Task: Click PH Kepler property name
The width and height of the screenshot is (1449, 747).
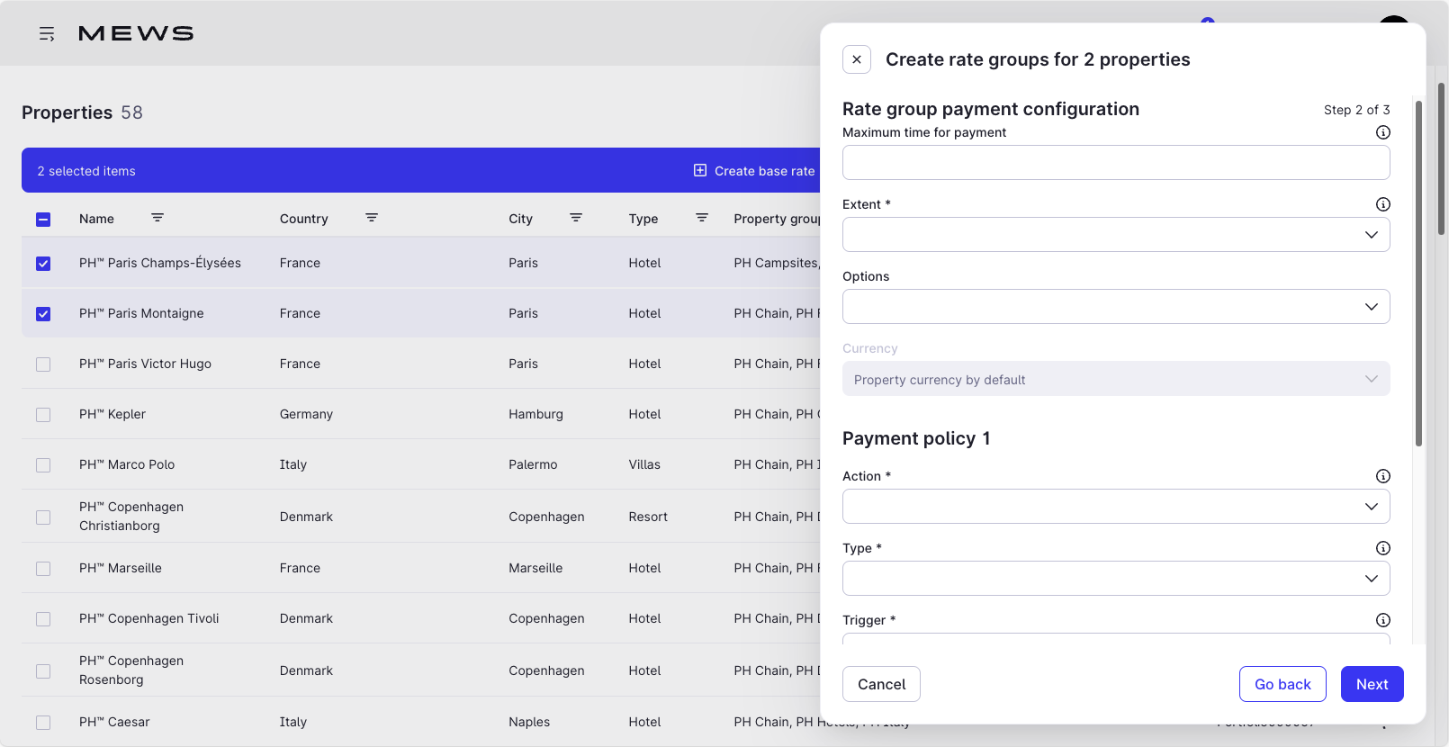Action: [112, 414]
